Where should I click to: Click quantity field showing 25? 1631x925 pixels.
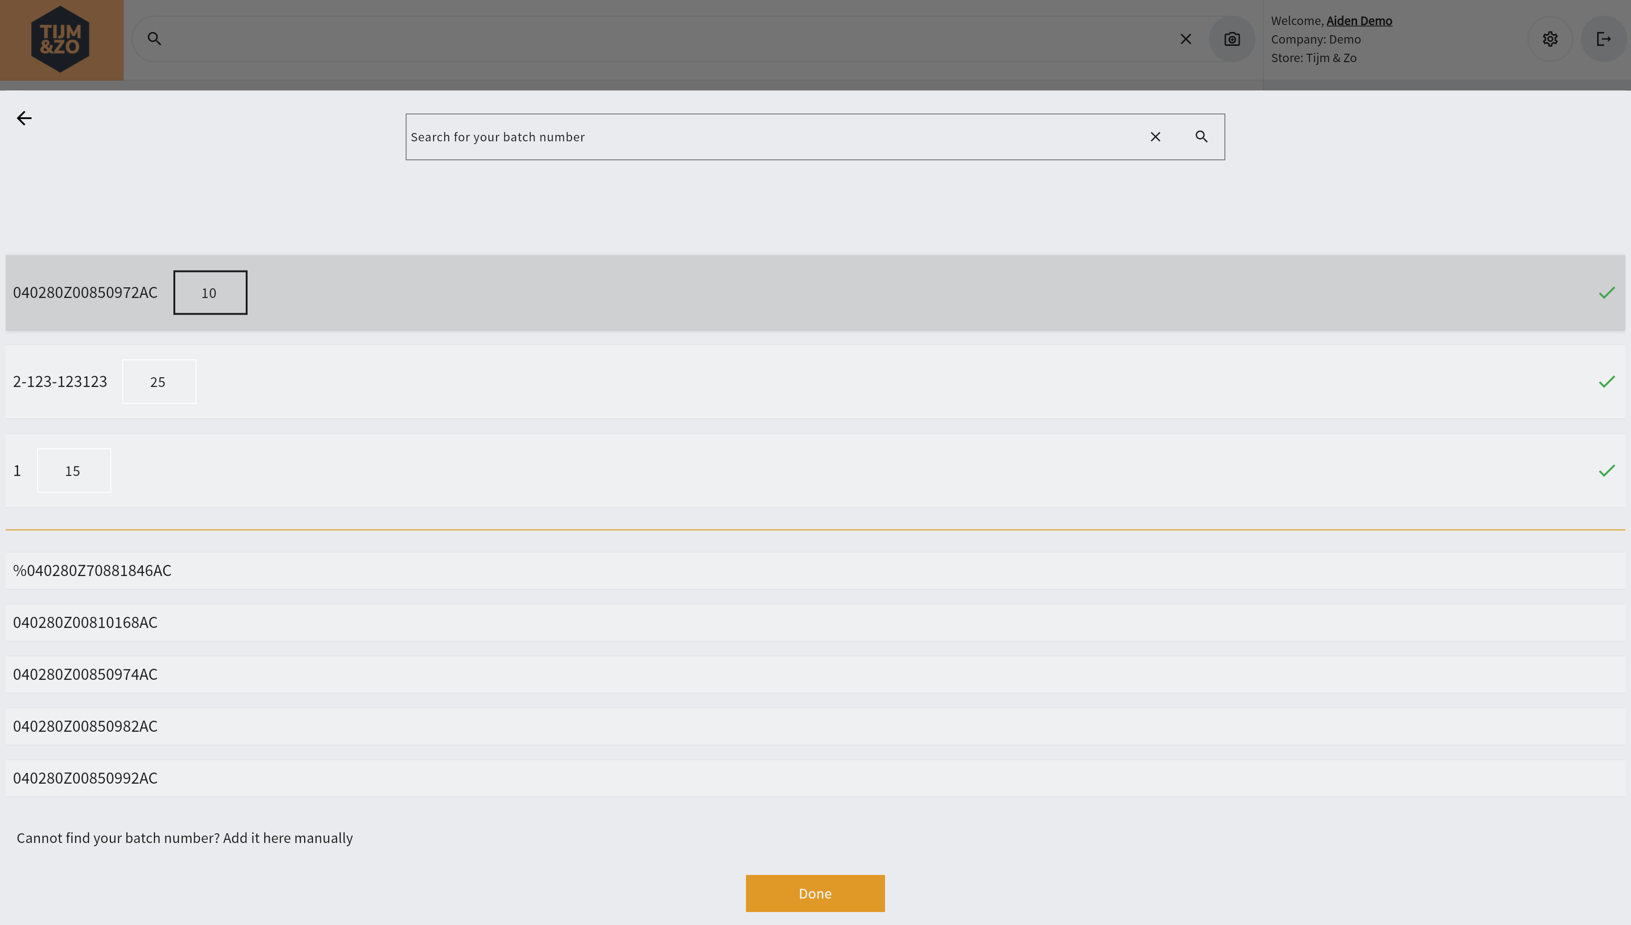pos(159,382)
